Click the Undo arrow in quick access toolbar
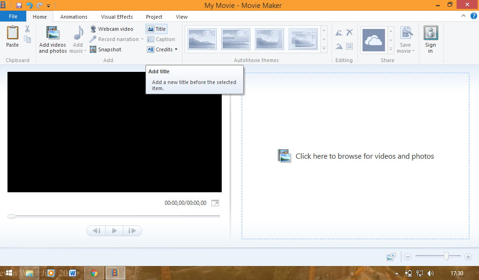This screenshot has height=280, width=479. coord(29,6)
